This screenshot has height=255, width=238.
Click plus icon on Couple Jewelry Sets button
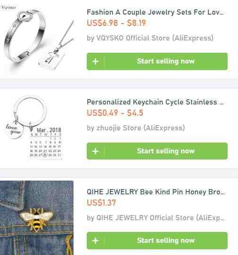click(96, 62)
